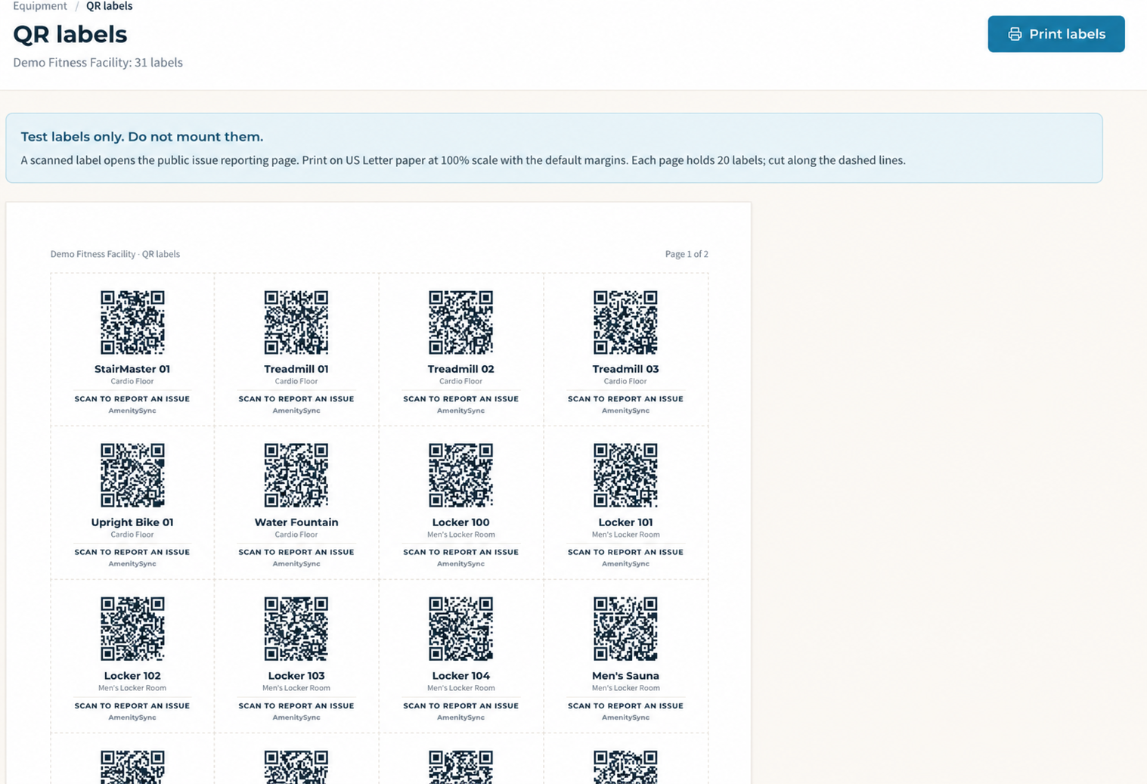Select the Treadmill 01 QR code
Screen dimensions: 1147x784
click(296, 322)
